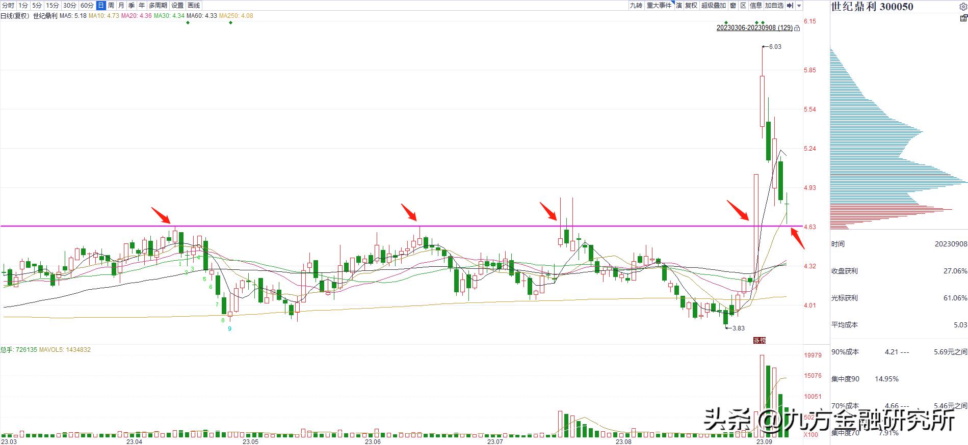
Task: Toggle 超级叠加 overlay
Action: [x=713, y=6]
